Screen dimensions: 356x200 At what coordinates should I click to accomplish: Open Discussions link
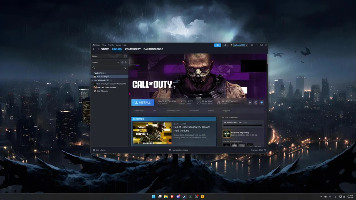194,111
